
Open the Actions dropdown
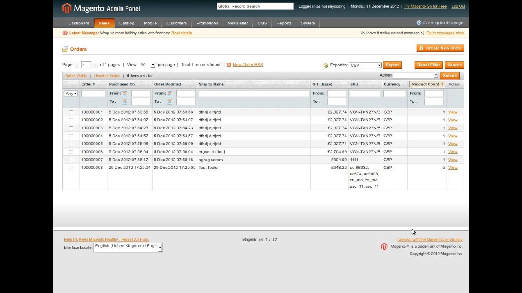416,75
